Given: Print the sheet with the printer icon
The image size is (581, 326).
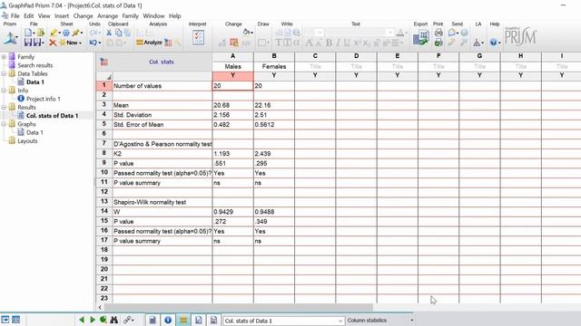Looking at the screenshot, I should 438,33.
